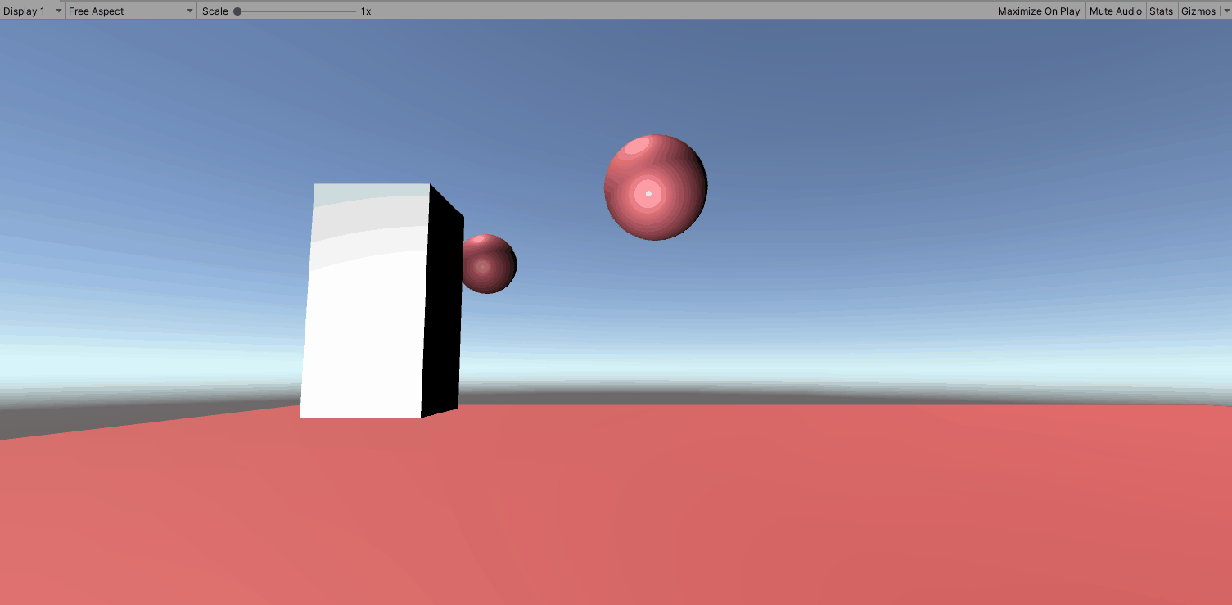Click the highlight spot on the large sphere
The width and height of the screenshot is (1232, 605).
(x=648, y=193)
